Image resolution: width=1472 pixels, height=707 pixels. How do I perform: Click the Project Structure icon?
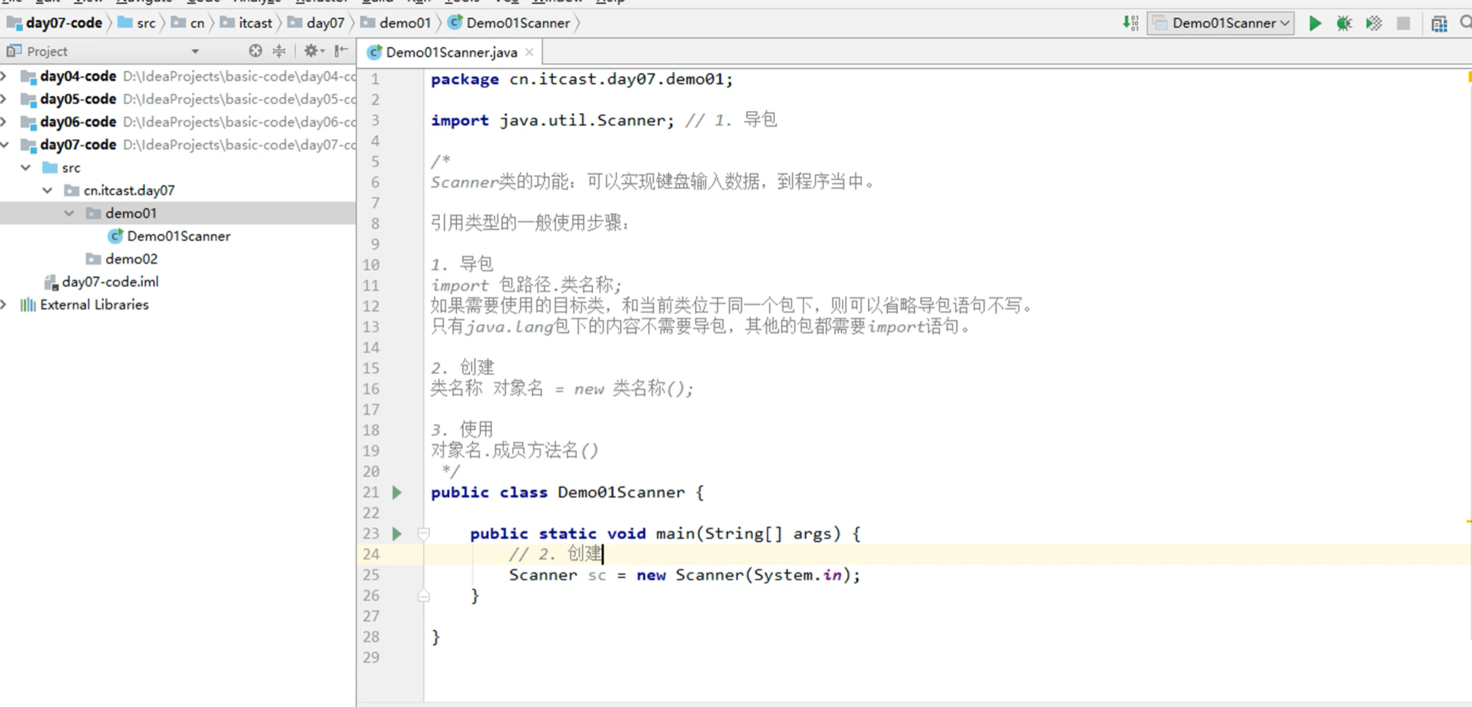pyautogui.click(x=1439, y=23)
